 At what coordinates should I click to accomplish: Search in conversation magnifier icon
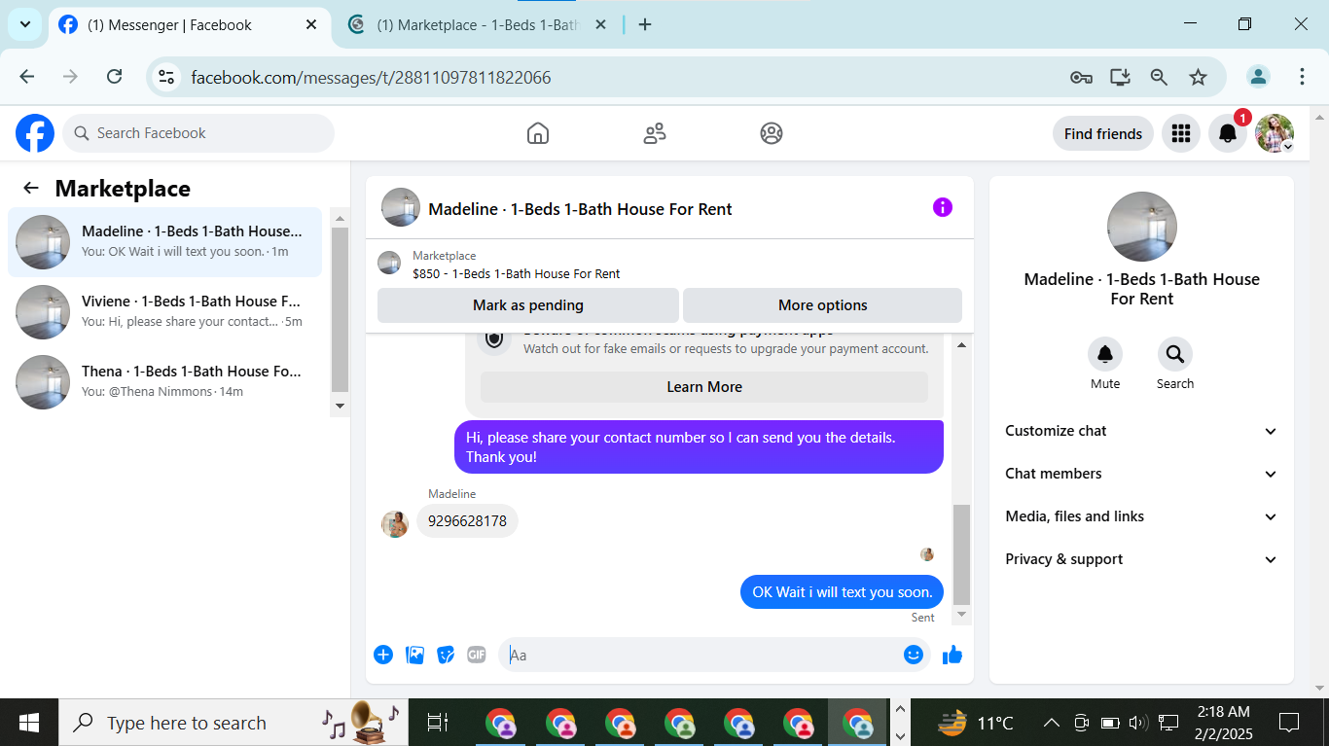click(1175, 354)
